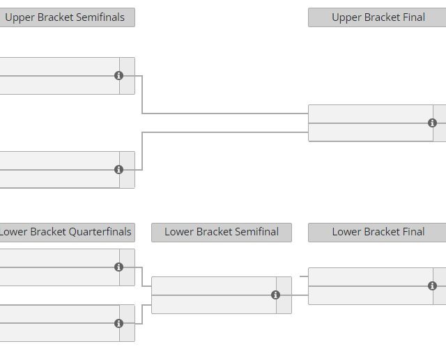Click the Lower Bracket Semifinal header

[222, 232]
